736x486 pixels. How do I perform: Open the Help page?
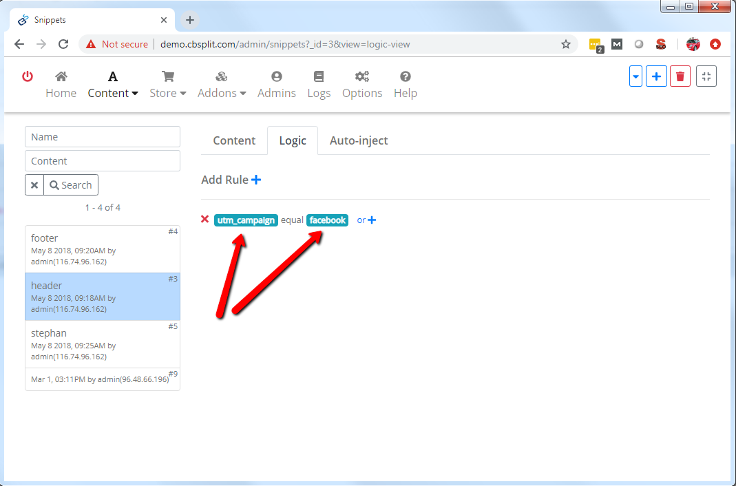coord(406,85)
